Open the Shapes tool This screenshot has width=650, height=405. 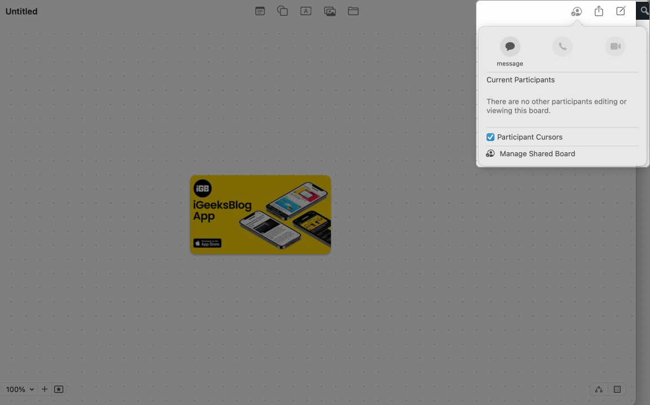(282, 11)
